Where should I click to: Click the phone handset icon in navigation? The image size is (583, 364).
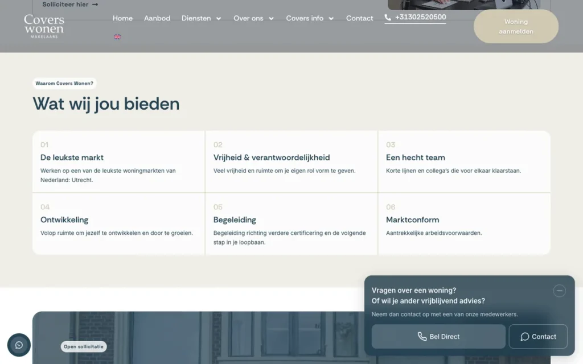388,17
